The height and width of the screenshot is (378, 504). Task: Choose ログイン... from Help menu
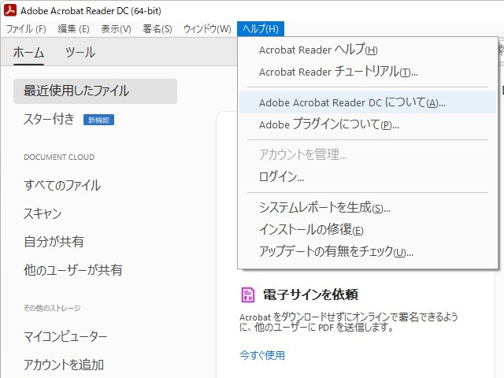click(368, 176)
